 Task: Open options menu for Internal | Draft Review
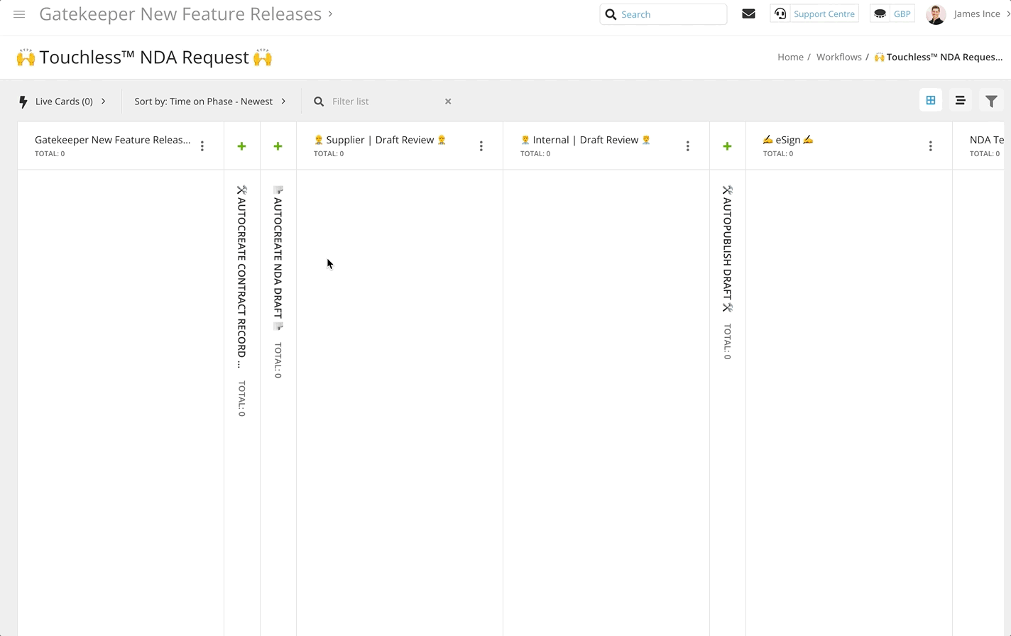click(688, 146)
